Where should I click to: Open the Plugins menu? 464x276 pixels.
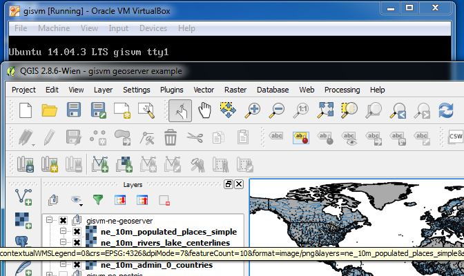pyautogui.click(x=172, y=90)
